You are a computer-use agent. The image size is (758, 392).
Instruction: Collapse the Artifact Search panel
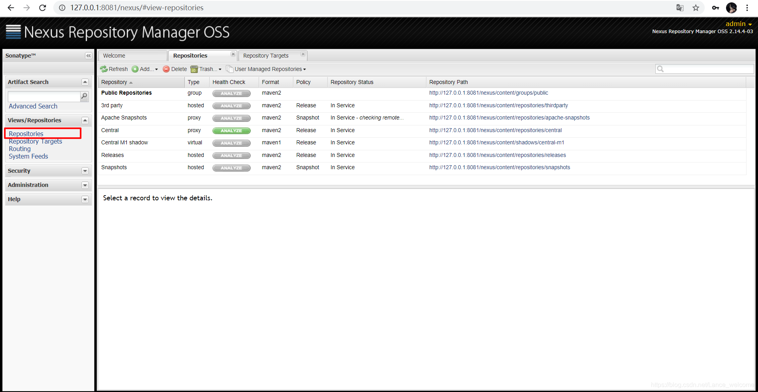click(85, 82)
